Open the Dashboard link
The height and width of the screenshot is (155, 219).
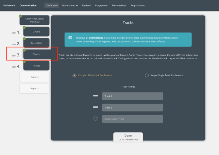[9, 6]
